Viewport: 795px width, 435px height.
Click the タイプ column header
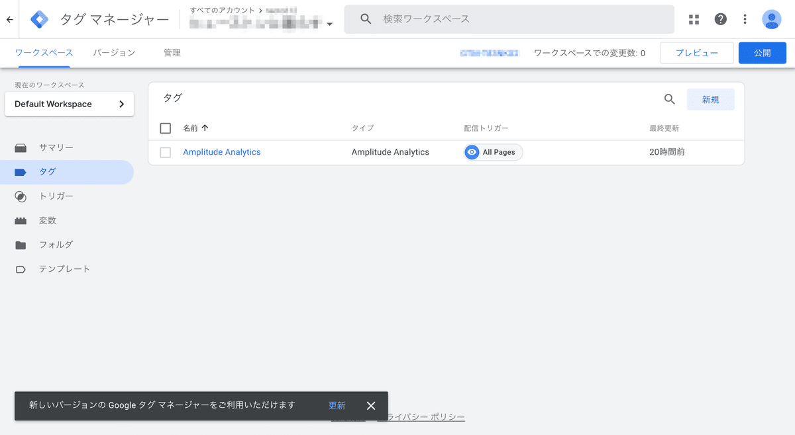coord(362,128)
